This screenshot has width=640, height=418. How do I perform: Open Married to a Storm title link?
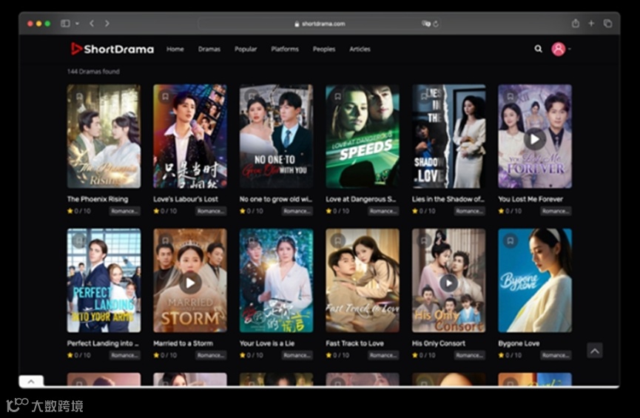pos(183,343)
